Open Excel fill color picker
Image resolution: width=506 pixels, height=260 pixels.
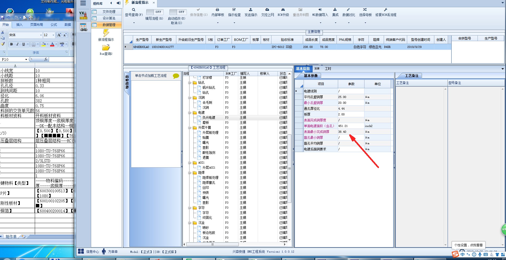pyautogui.click(x=48, y=44)
